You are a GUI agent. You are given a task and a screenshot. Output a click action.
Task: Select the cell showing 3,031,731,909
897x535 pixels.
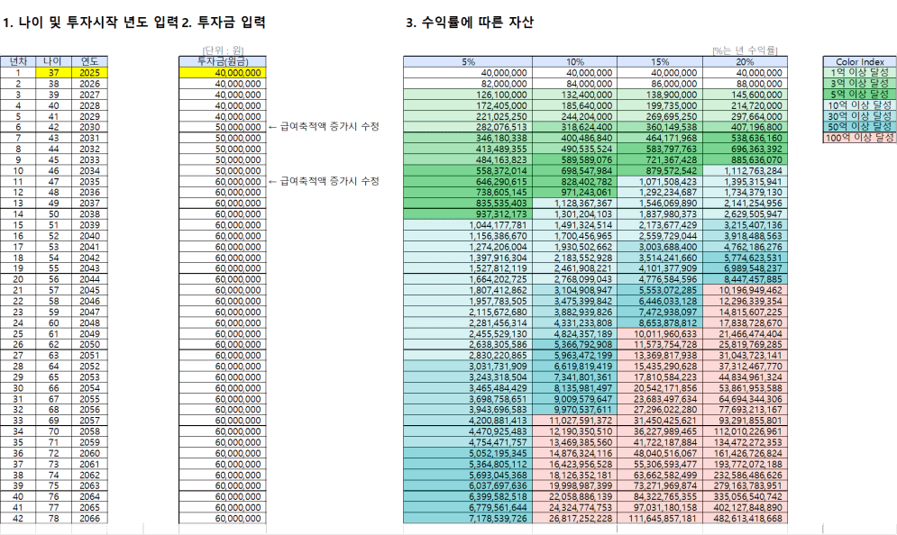click(x=468, y=366)
